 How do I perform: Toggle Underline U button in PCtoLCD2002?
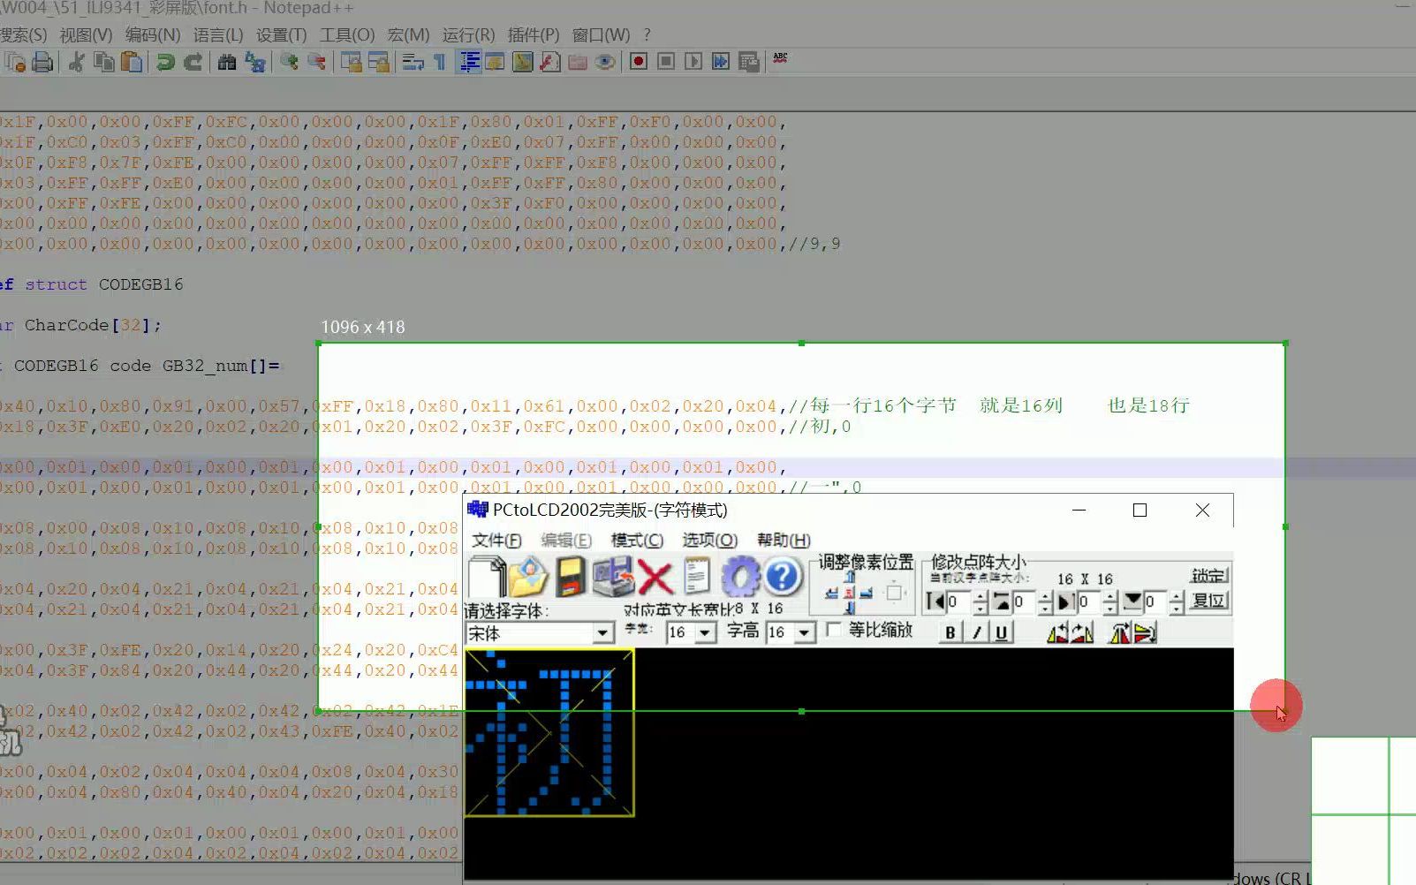click(x=1002, y=632)
